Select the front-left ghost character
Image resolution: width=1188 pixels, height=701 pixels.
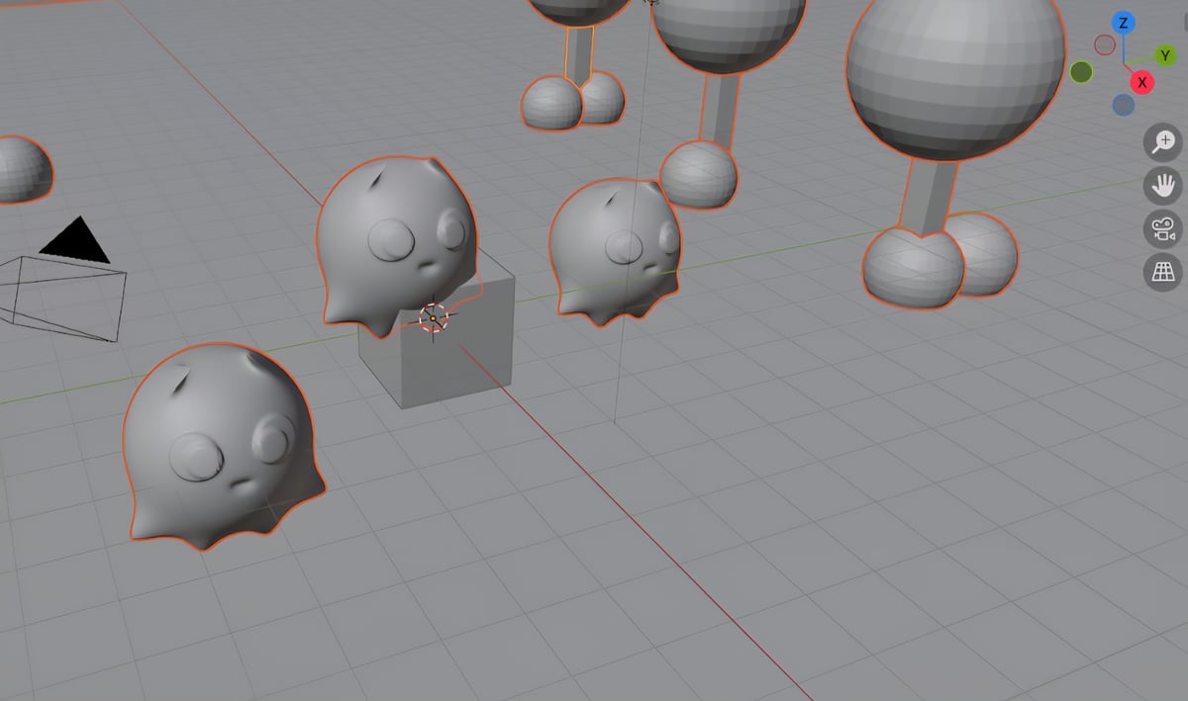(218, 445)
